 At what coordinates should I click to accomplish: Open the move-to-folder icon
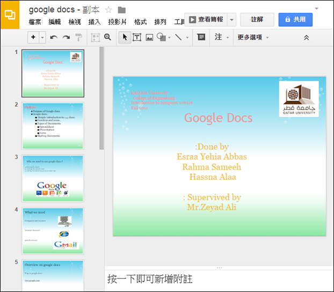tap(122, 10)
